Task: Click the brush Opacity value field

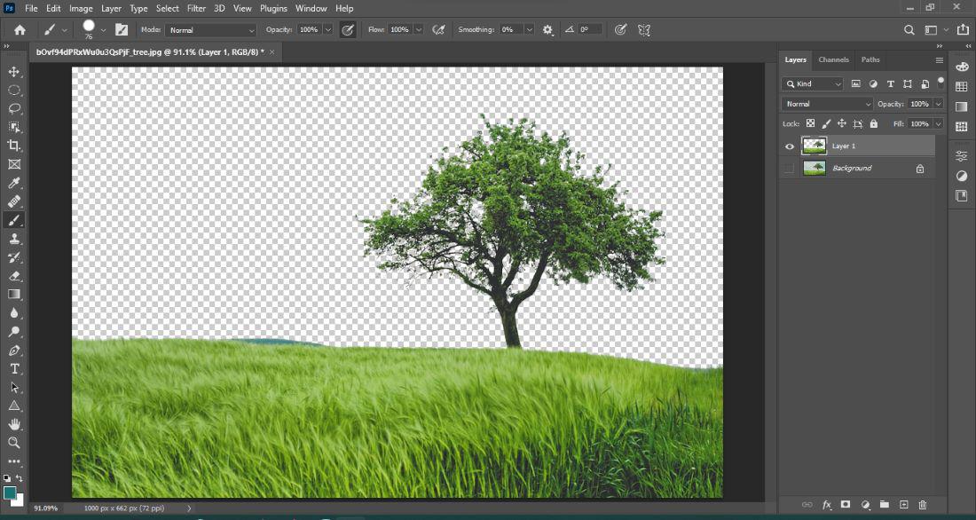Action: (x=308, y=30)
